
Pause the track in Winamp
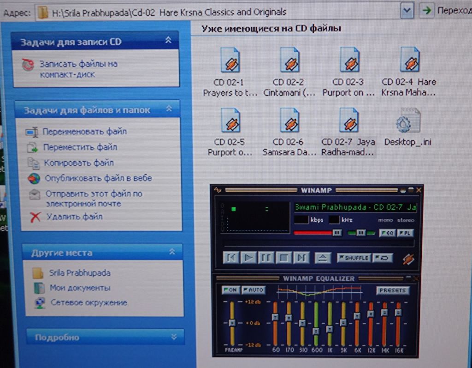coord(266,258)
